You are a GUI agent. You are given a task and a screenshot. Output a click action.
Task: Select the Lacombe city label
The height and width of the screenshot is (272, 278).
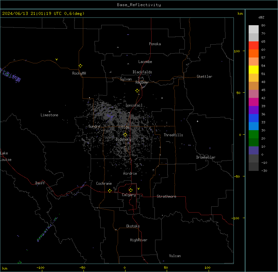tap(145, 62)
